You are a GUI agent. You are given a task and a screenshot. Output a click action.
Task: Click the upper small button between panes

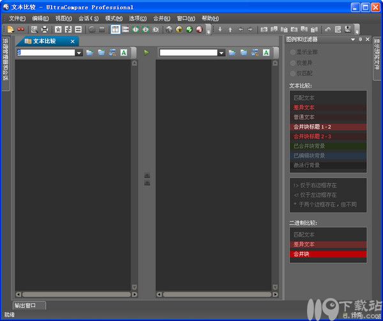147,175
